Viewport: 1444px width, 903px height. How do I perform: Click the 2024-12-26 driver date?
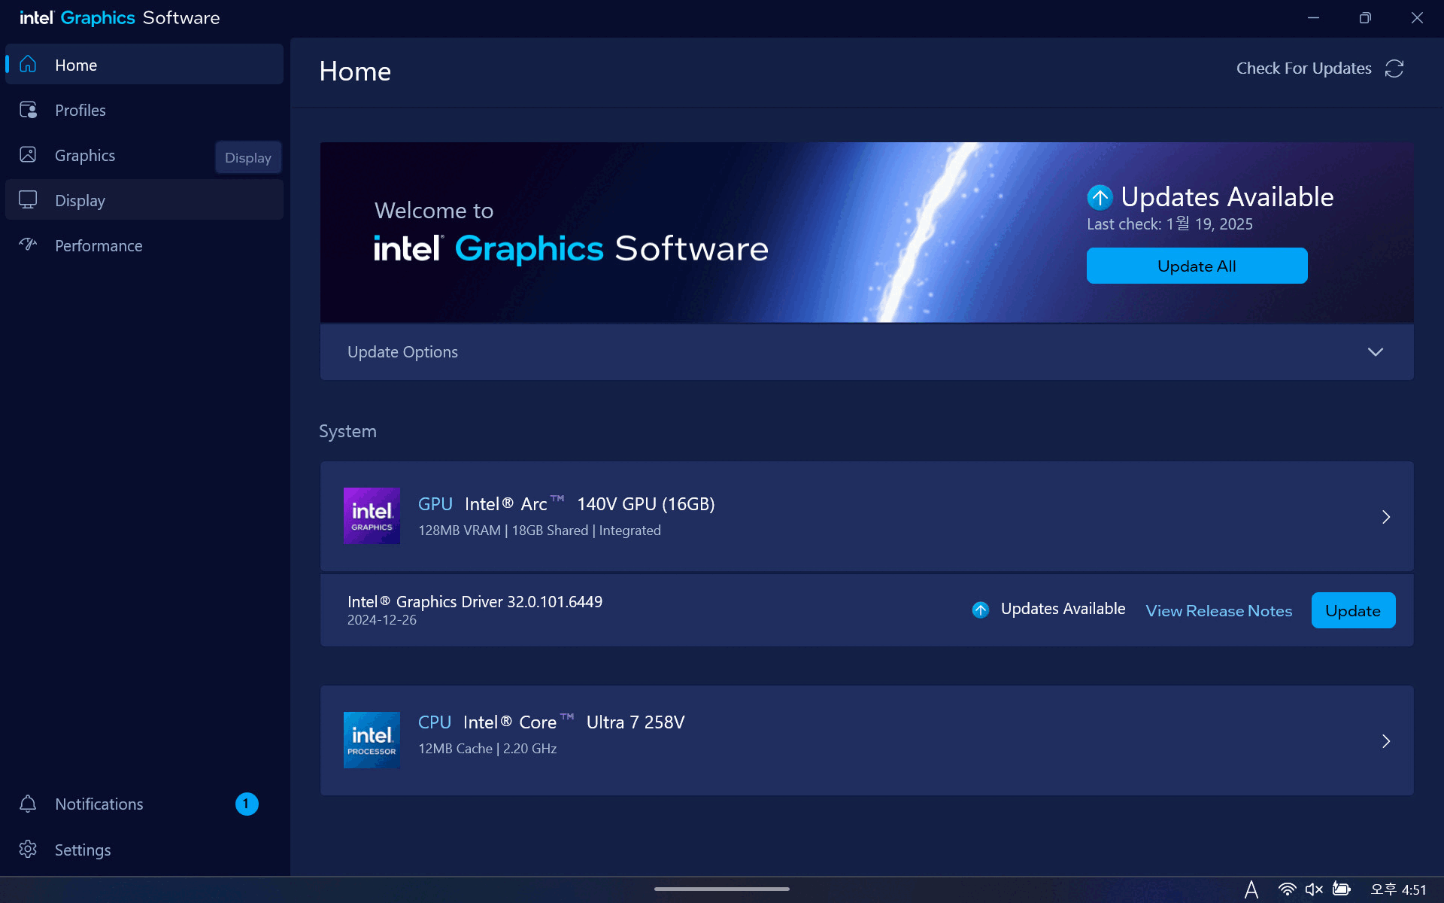click(381, 620)
